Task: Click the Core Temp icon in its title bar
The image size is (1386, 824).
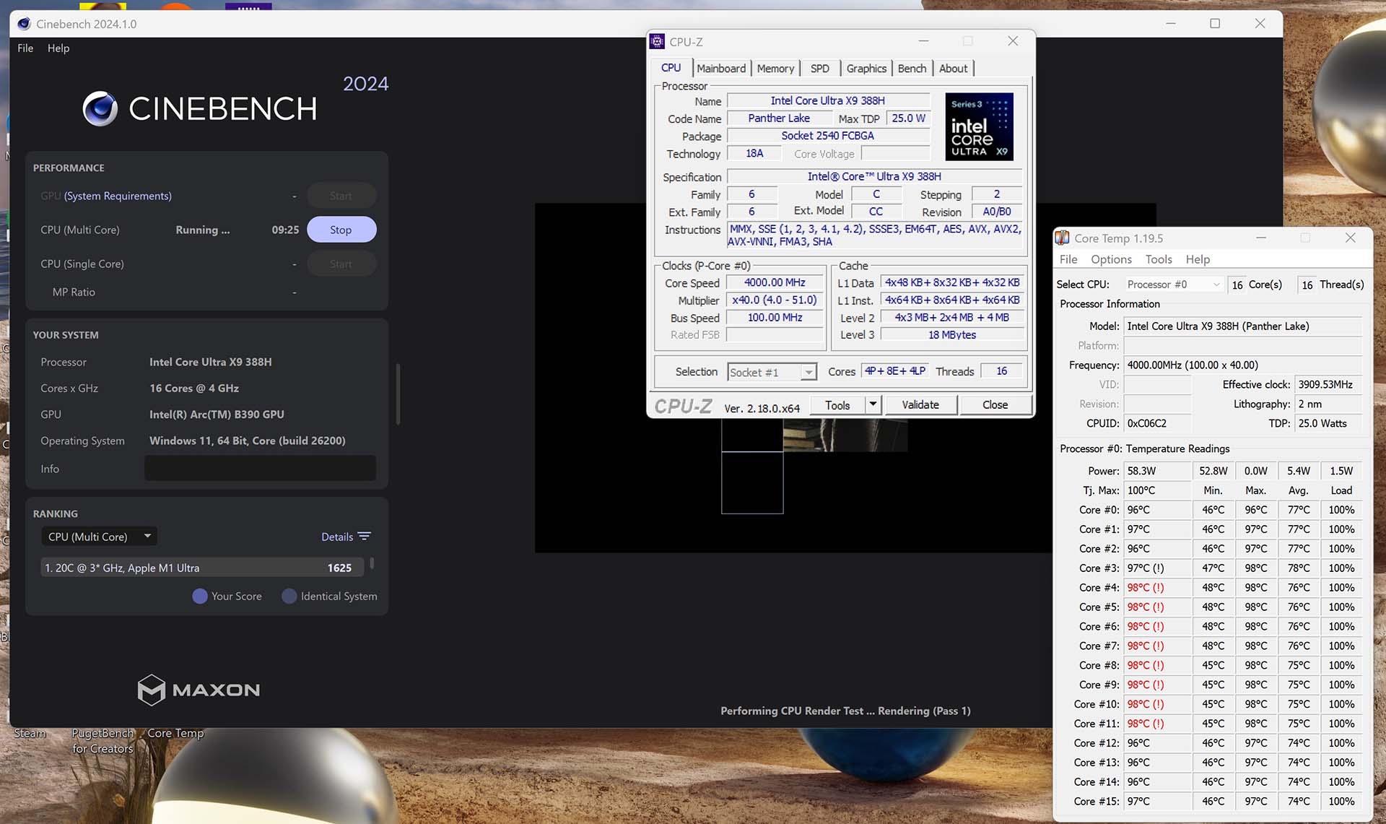Action: point(1062,238)
